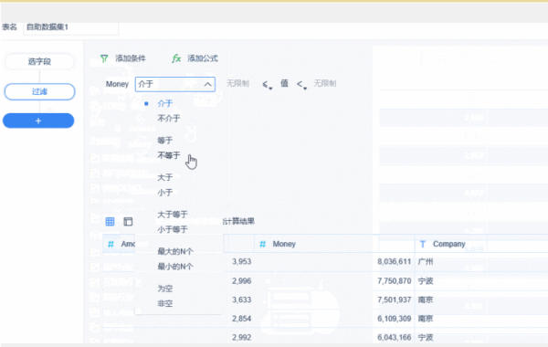Click cell 8,036,611
This screenshot has width=548, height=347.
(394, 262)
